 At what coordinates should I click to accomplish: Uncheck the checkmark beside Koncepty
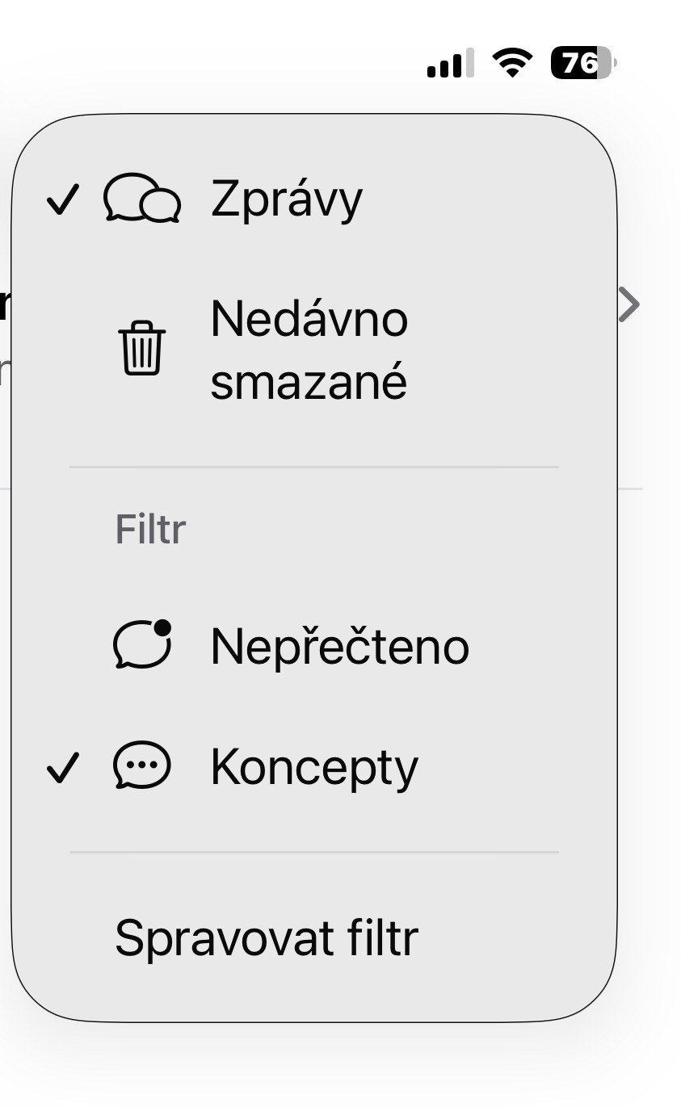pyautogui.click(x=62, y=767)
